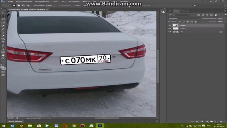Toggle lock transparent pixels
The image size is (227, 128).
tap(180, 22)
